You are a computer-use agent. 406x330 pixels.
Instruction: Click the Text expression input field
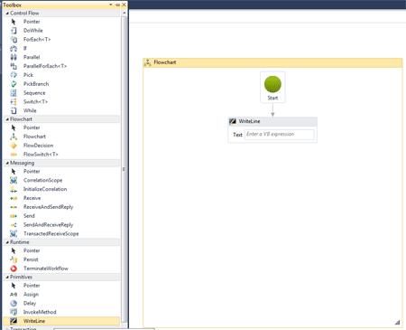pos(280,135)
